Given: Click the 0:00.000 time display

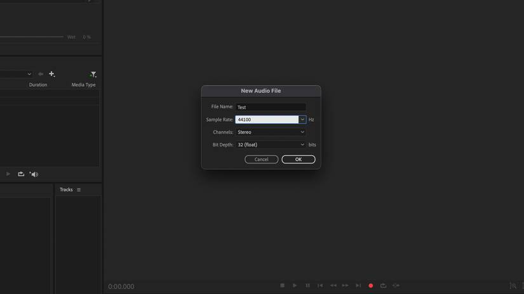Looking at the screenshot, I should [121, 286].
